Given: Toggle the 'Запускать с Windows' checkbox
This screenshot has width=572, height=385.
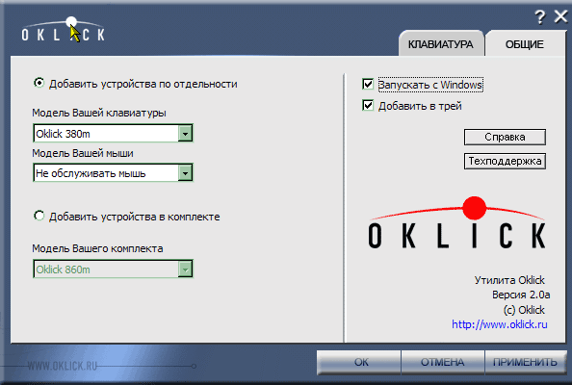Looking at the screenshot, I should click(368, 85).
